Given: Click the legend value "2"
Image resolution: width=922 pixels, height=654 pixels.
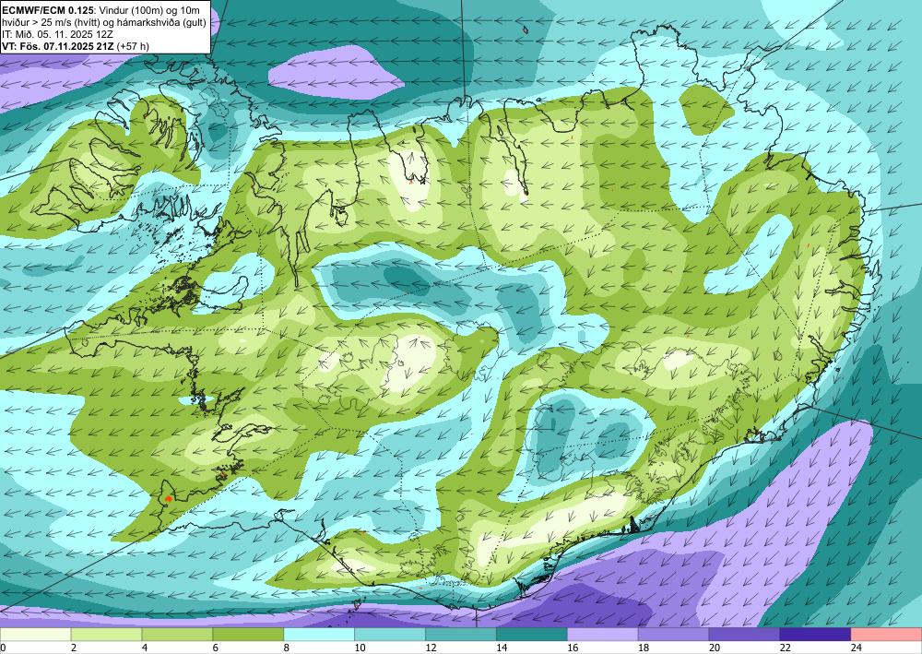Looking at the screenshot, I should coord(74,648).
